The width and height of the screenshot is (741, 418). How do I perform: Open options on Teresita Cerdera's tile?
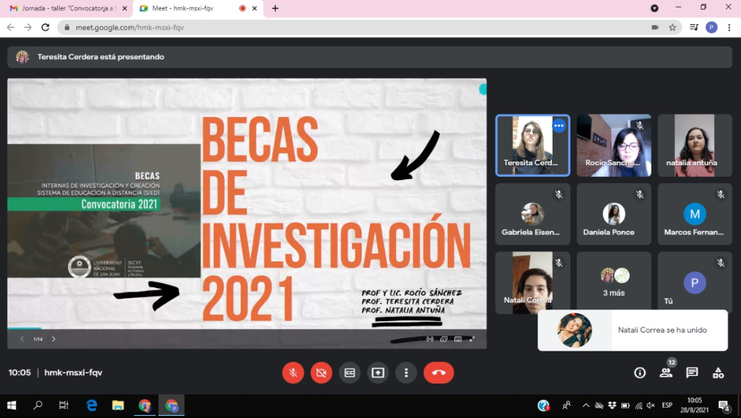pyautogui.click(x=558, y=126)
